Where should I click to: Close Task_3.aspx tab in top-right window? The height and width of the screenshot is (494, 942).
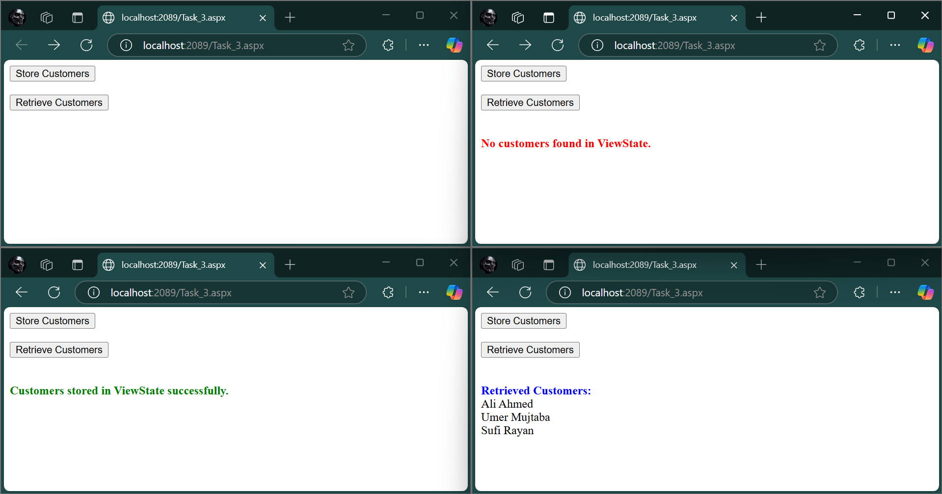point(734,18)
